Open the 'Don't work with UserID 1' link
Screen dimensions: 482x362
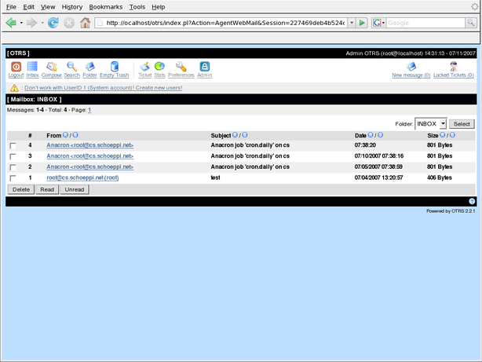[x=104, y=88]
